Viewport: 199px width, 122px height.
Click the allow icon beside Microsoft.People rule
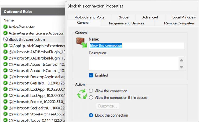pyautogui.click(x=5, y=101)
